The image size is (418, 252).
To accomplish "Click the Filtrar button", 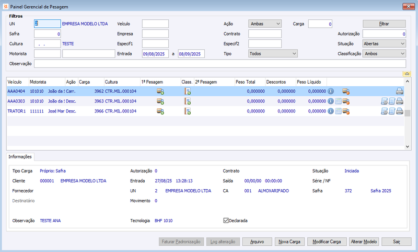I will click(x=384, y=24).
